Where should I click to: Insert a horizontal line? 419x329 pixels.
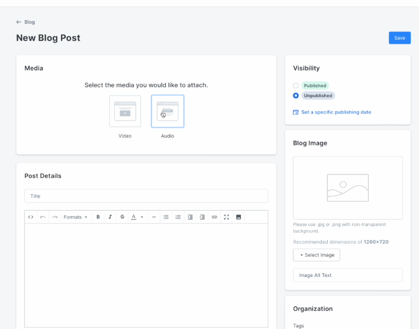[x=154, y=217]
